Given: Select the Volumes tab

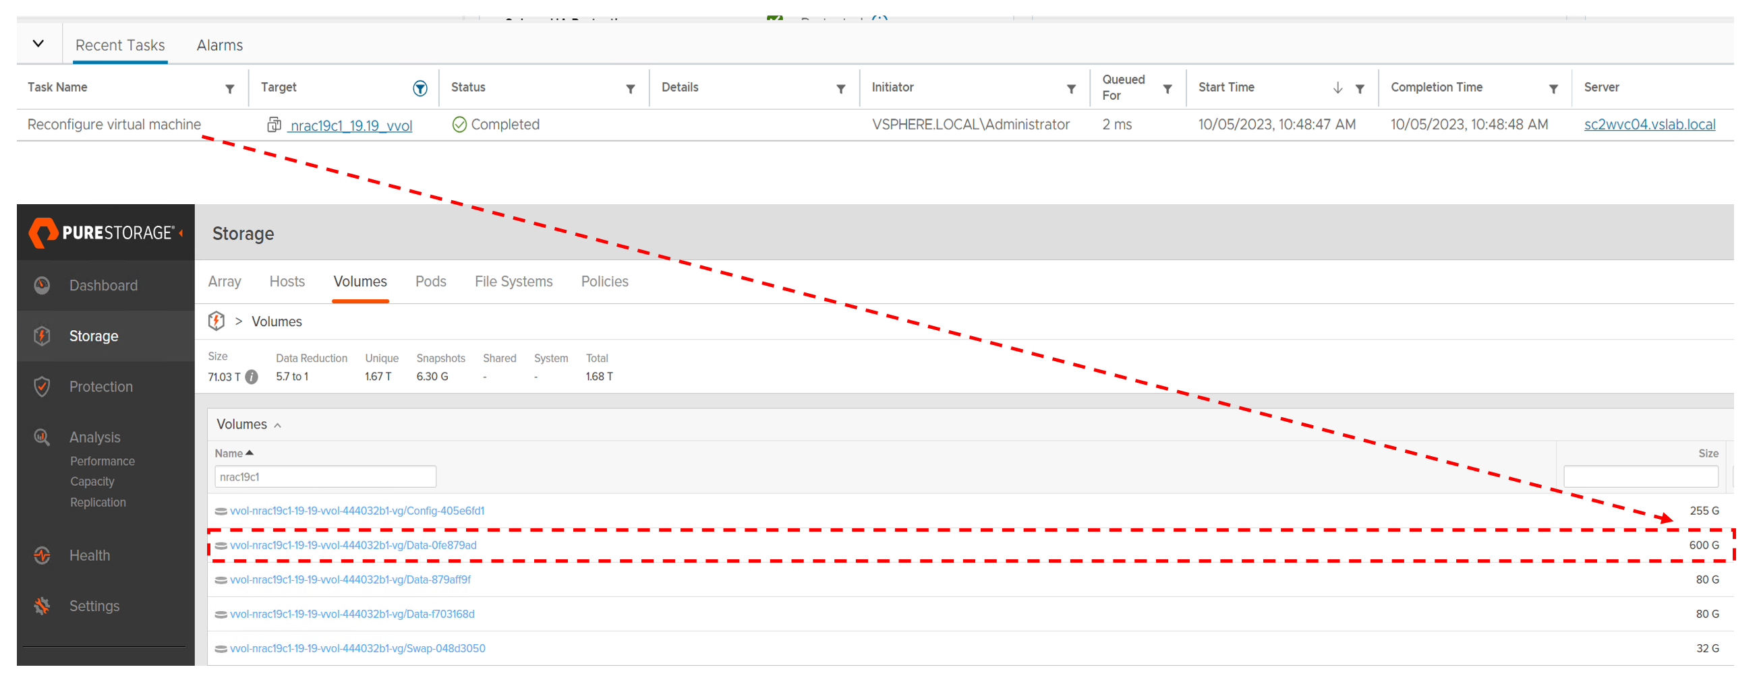Looking at the screenshot, I should [360, 281].
